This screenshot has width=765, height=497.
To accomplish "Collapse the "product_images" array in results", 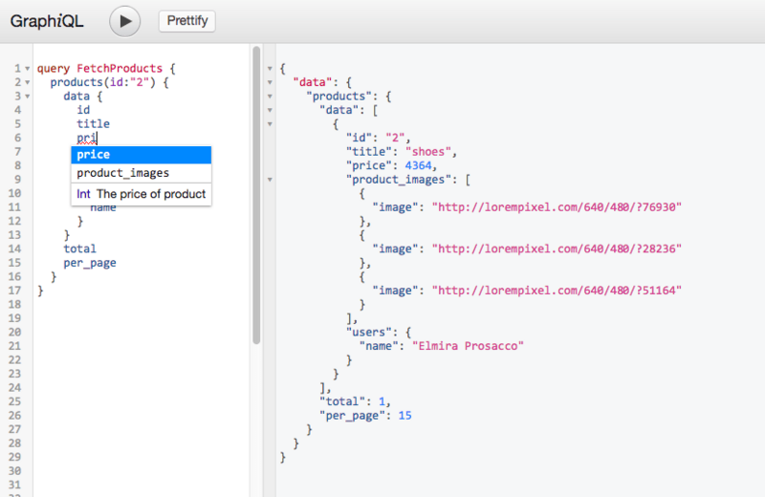I will 270,180.
